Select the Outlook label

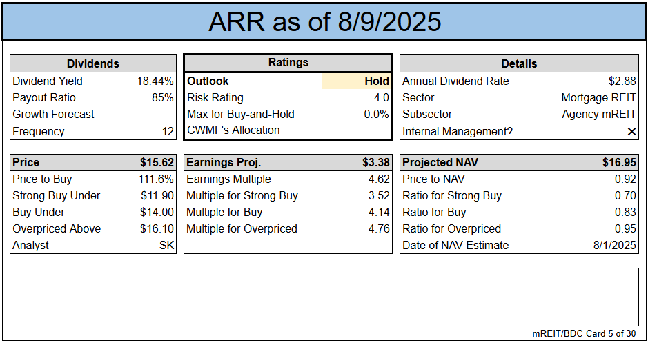pyautogui.click(x=208, y=81)
